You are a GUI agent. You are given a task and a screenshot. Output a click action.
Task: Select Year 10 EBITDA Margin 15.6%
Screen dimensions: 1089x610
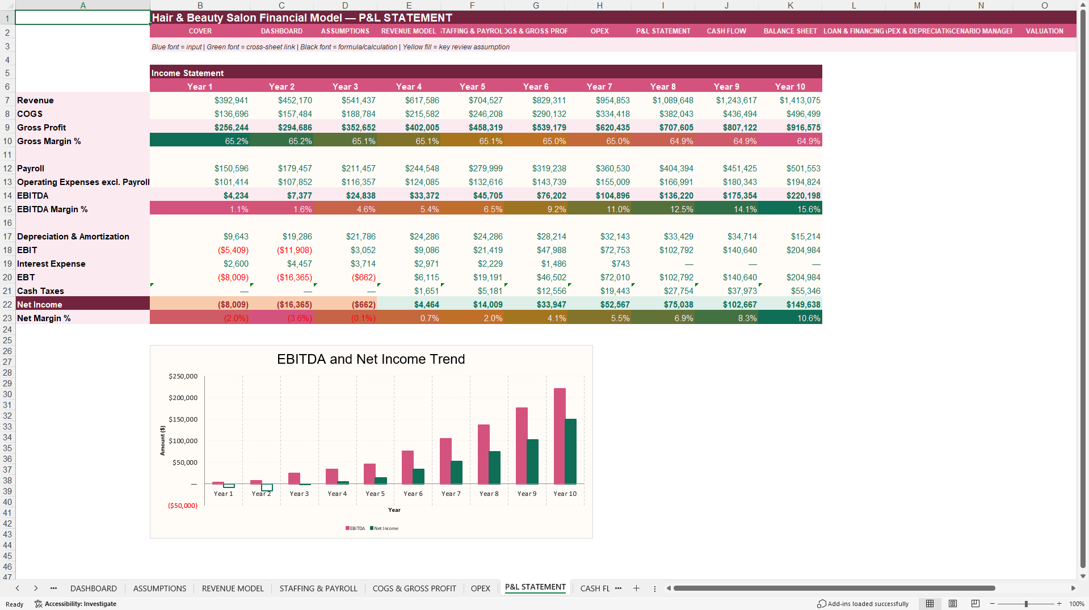pos(791,209)
